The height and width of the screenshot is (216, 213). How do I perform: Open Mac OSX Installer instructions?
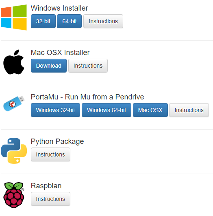point(88,66)
